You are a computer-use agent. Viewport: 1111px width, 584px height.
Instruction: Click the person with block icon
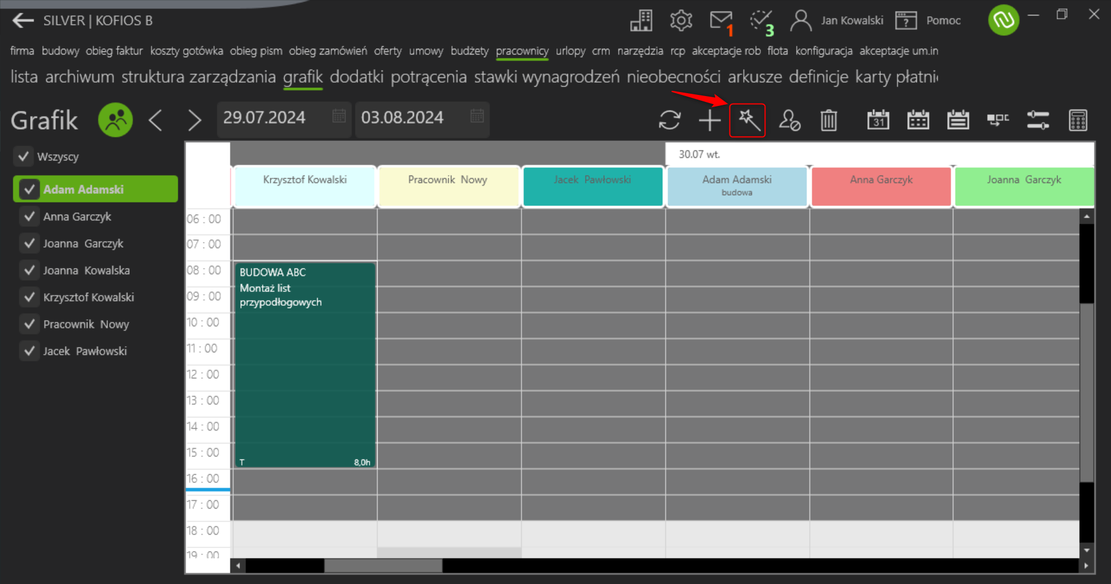[789, 120]
